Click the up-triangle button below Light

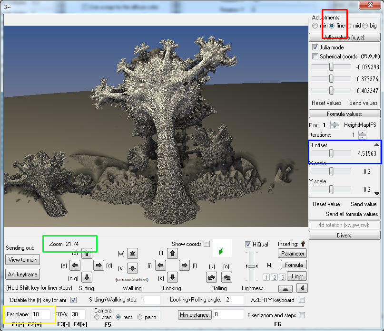[286, 289]
